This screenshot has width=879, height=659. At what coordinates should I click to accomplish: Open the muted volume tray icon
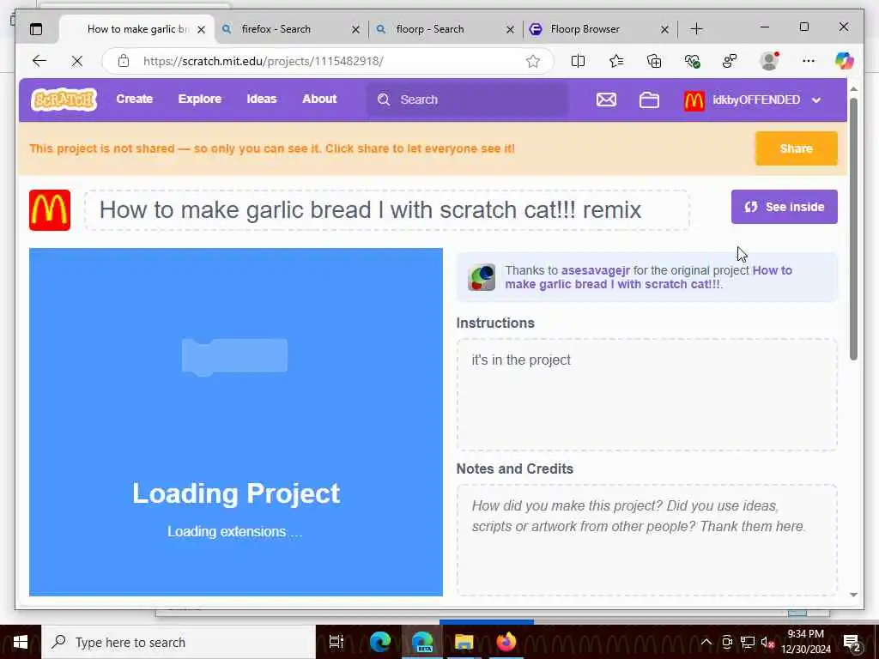(768, 643)
